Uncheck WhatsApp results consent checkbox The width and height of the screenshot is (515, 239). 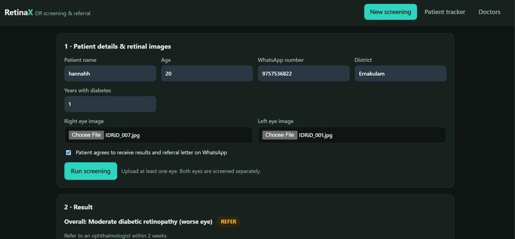point(68,152)
